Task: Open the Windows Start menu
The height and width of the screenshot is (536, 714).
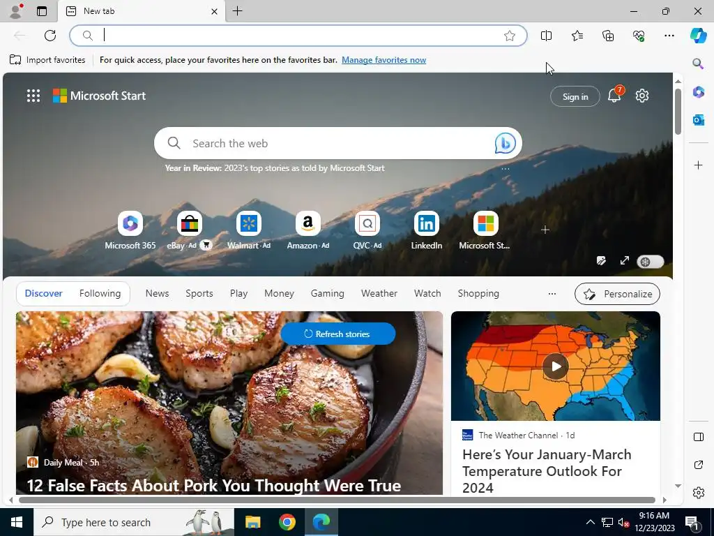Action: [17, 522]
